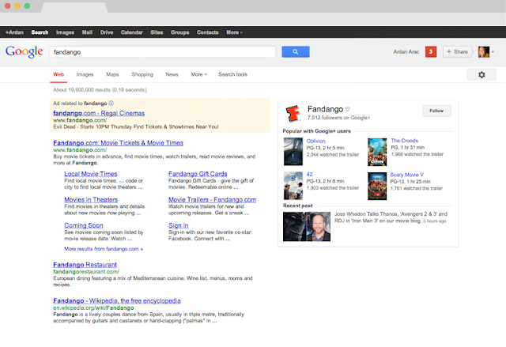Image resolution: width=506 pixels, height=347 pixels.
Task: Open the Movies in Theaters sitelink
Action: [x=91, y=200]
